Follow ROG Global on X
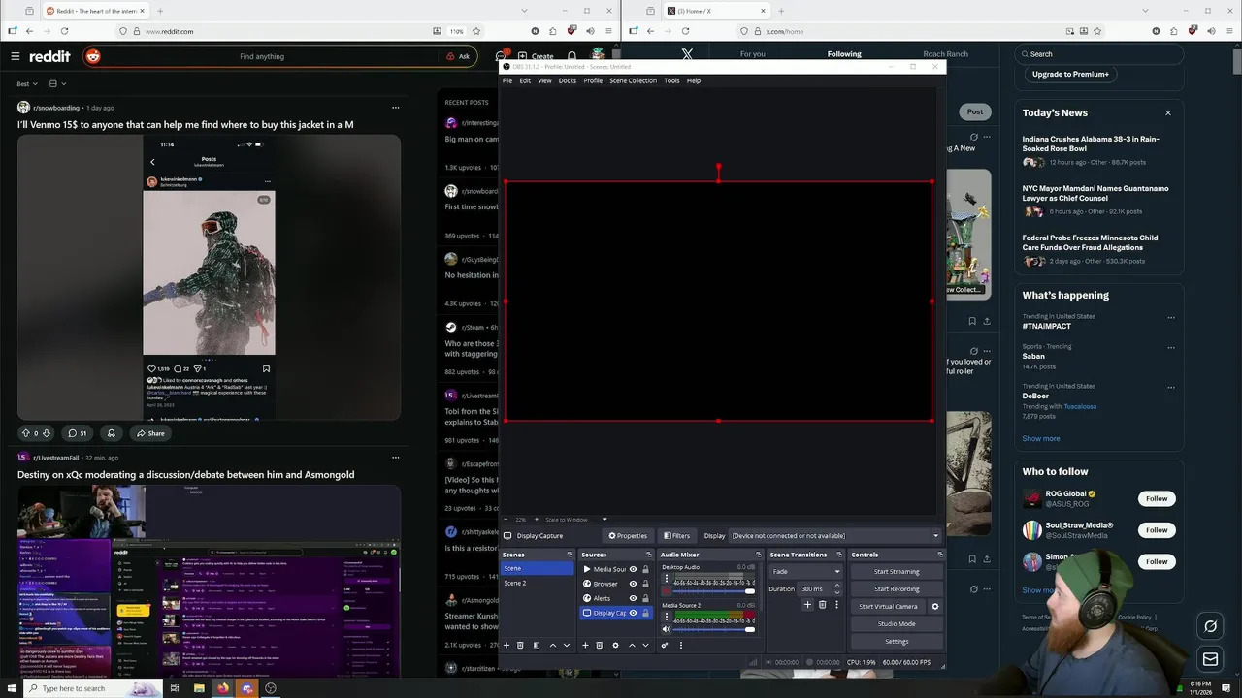 tap(1157, 498)
